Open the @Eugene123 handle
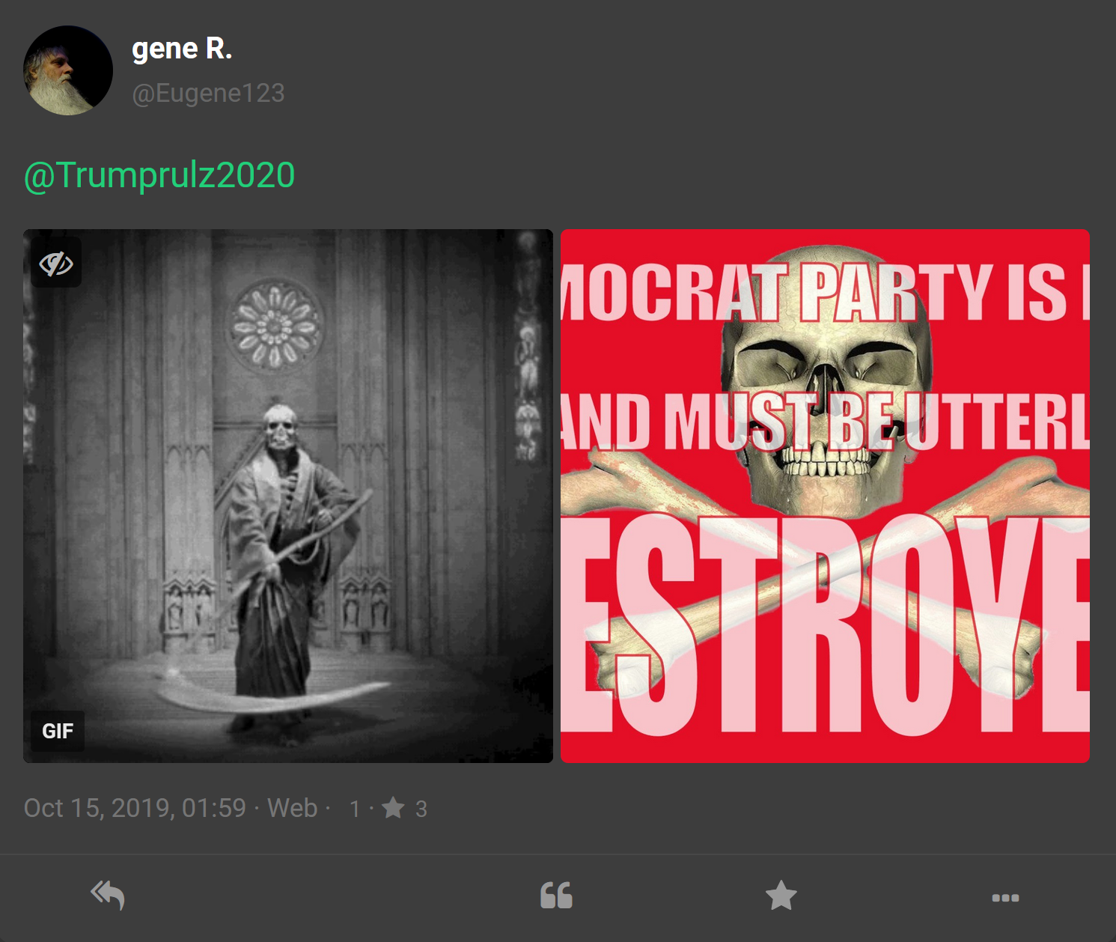 click(x=208, y=93)
